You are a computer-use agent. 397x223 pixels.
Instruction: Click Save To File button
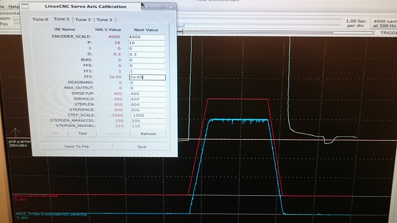(76, 146)
